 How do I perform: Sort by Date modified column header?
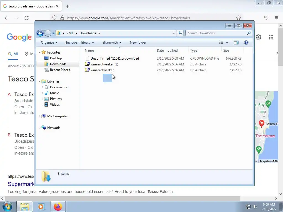coord(171,51)
